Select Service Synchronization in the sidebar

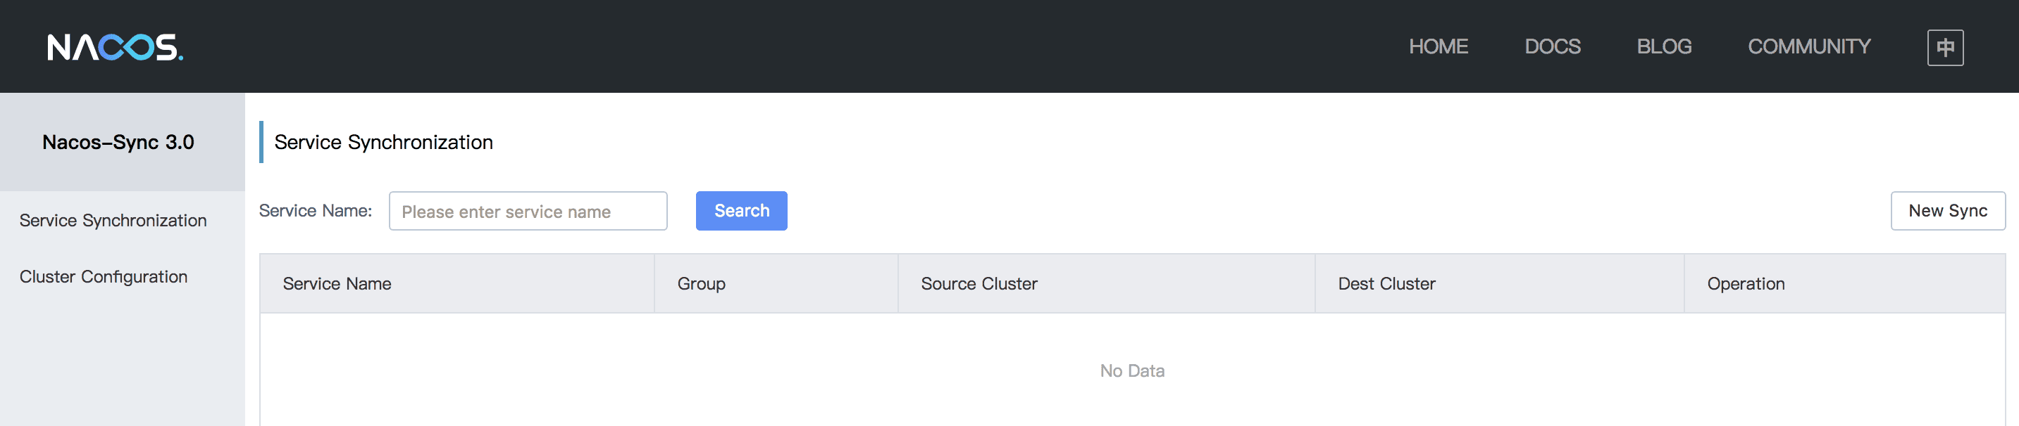113,221
